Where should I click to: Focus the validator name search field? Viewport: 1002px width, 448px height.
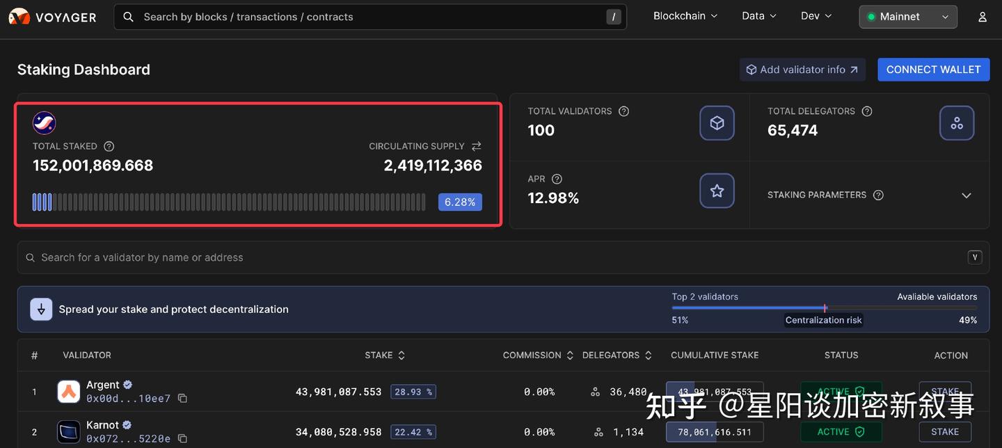503,257
